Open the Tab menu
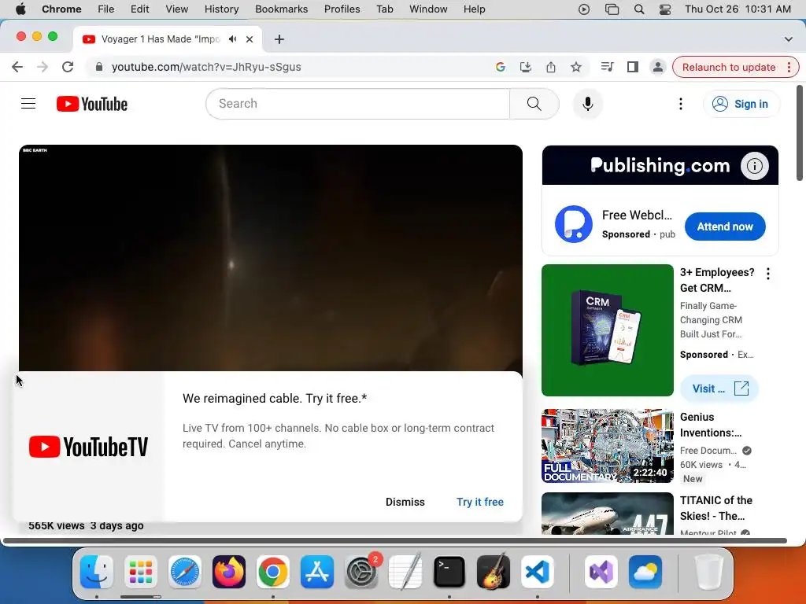Viewport: 806px width, 604px height. point(384,9)
